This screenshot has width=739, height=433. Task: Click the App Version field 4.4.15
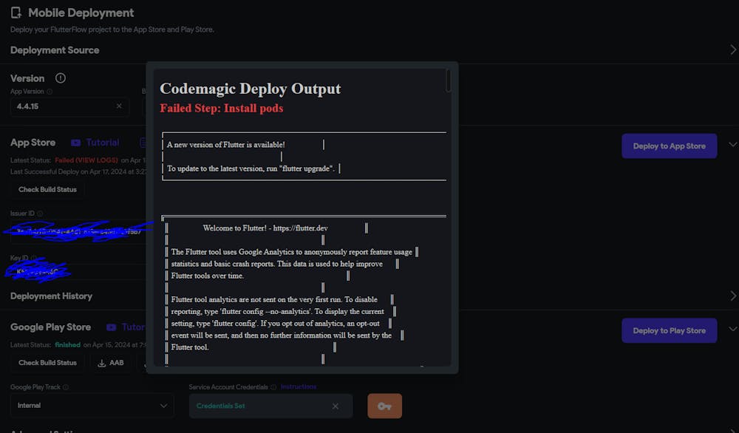tap(69, 106)
